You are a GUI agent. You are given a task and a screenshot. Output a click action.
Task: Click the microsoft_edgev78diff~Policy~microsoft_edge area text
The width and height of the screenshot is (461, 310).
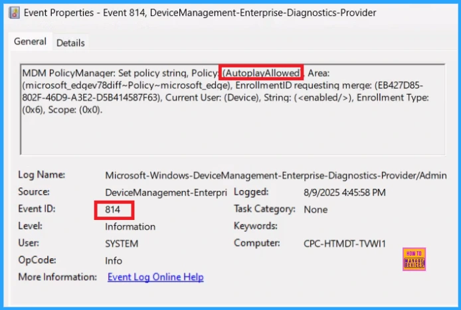pyautogui.click(x=127, y=85)
